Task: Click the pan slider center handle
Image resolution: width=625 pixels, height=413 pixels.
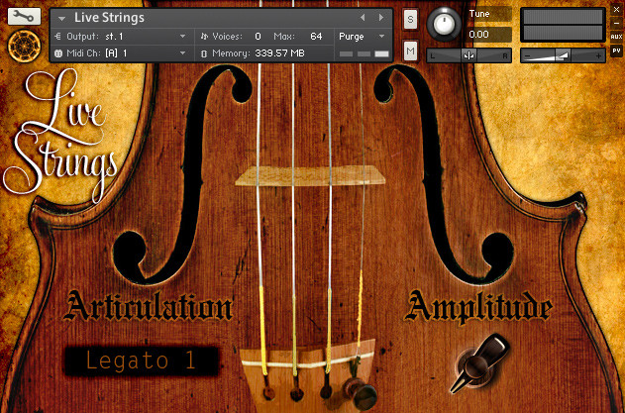Action: (469, 56)
